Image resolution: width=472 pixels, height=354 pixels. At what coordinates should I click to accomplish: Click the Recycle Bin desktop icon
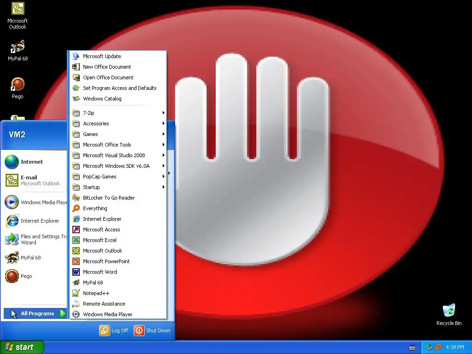pos(449,314)
